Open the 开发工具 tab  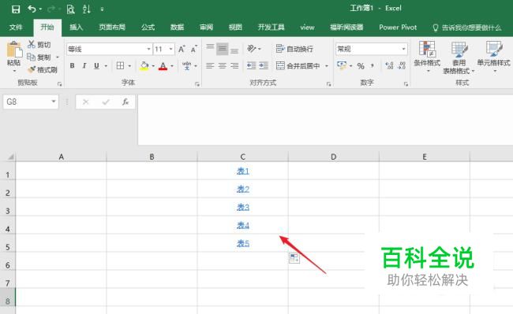[271, 28]
